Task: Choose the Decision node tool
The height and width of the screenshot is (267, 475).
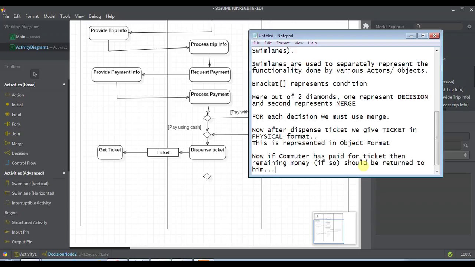Action: [20, 153]
